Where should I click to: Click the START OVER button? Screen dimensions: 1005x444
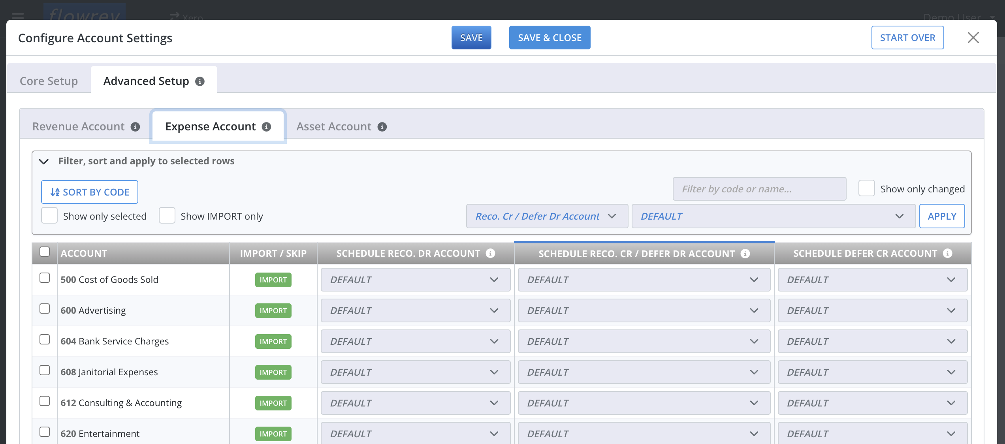[x=907, y=38]
